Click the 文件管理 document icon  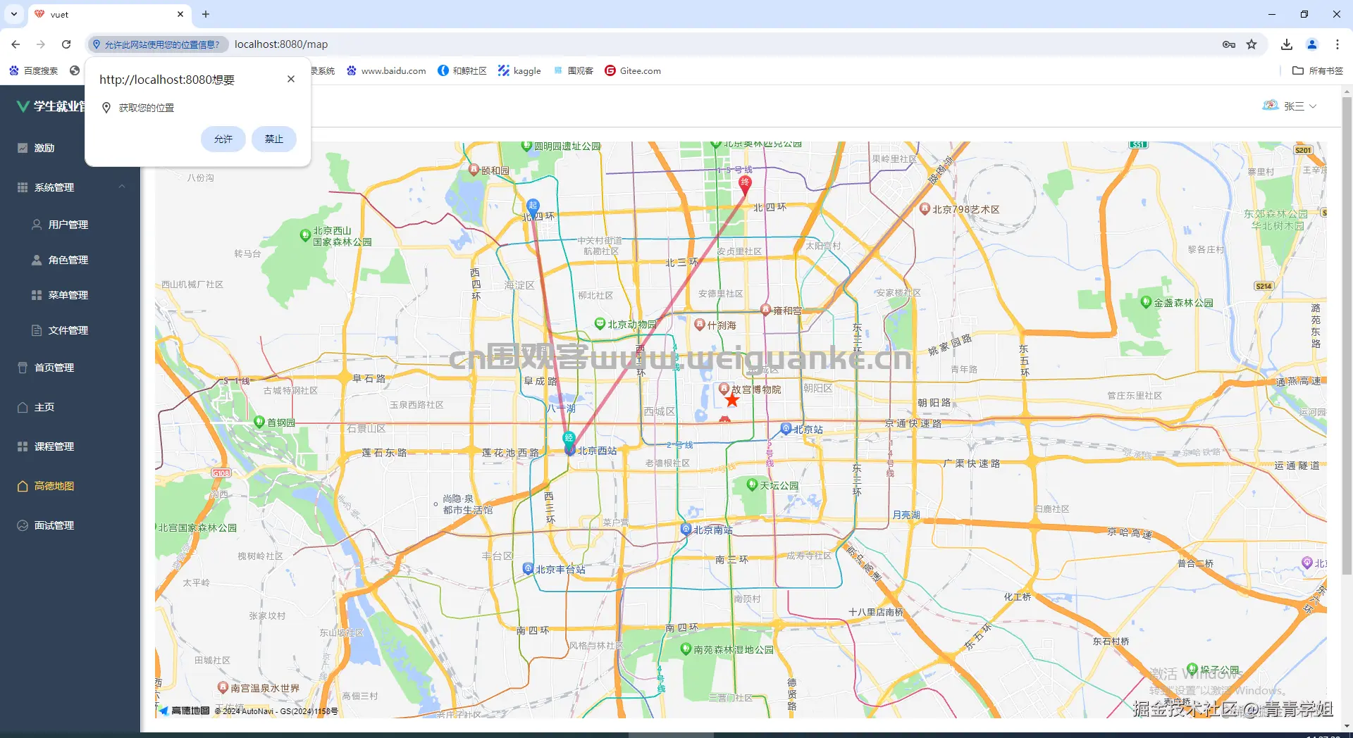[37, 330]
